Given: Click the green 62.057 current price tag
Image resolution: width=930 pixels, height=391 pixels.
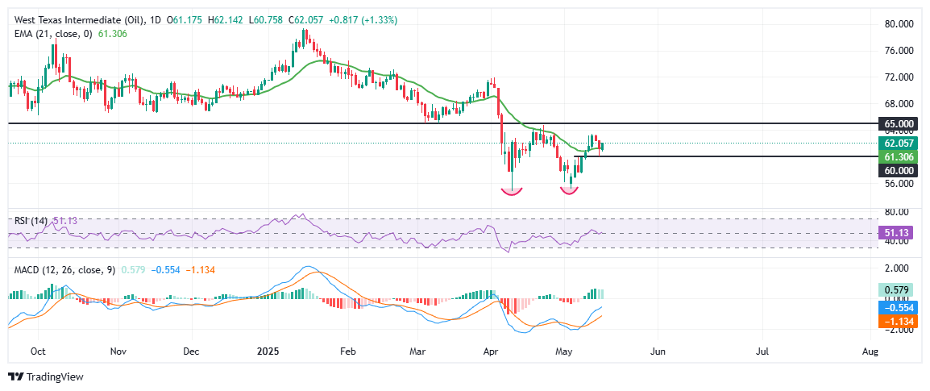Looking at the screenshot, I should [x=899, y=143].
